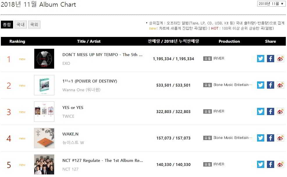Click EXO album cover thumbnail
This screenshot has height=177, width=287.
click(44, 59)
